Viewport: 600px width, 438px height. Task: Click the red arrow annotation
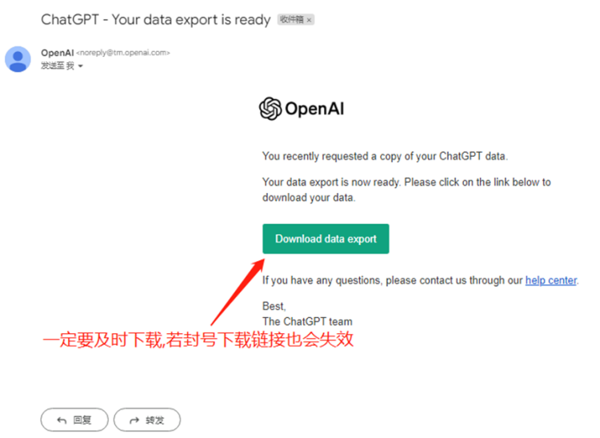(238, 291)
